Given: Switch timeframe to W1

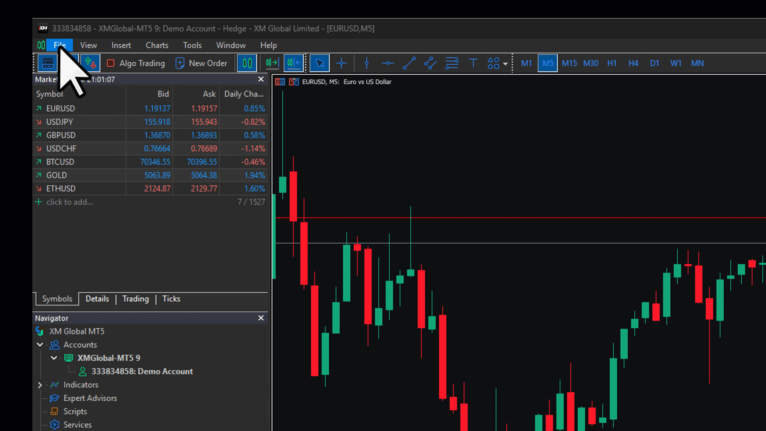Looking at the screenshot, I should point(676,63).
